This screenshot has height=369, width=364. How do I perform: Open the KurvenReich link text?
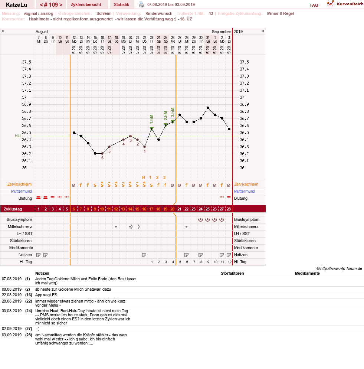click(350, 4)
